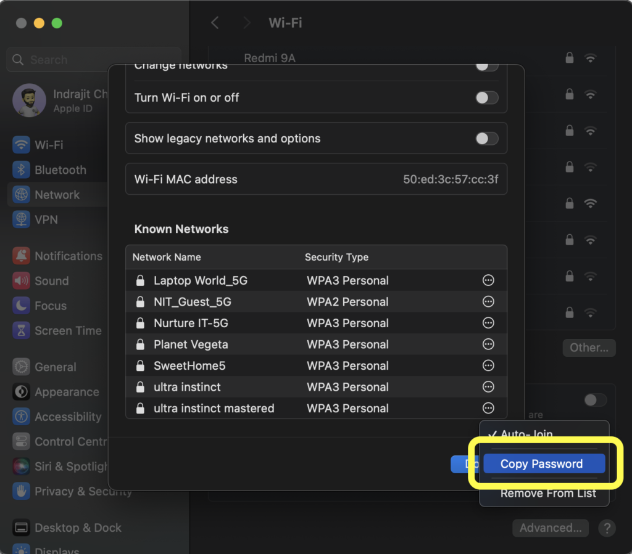Click the help question mark button
This screenshot has height=554, width=632.
tap(607, 528)
